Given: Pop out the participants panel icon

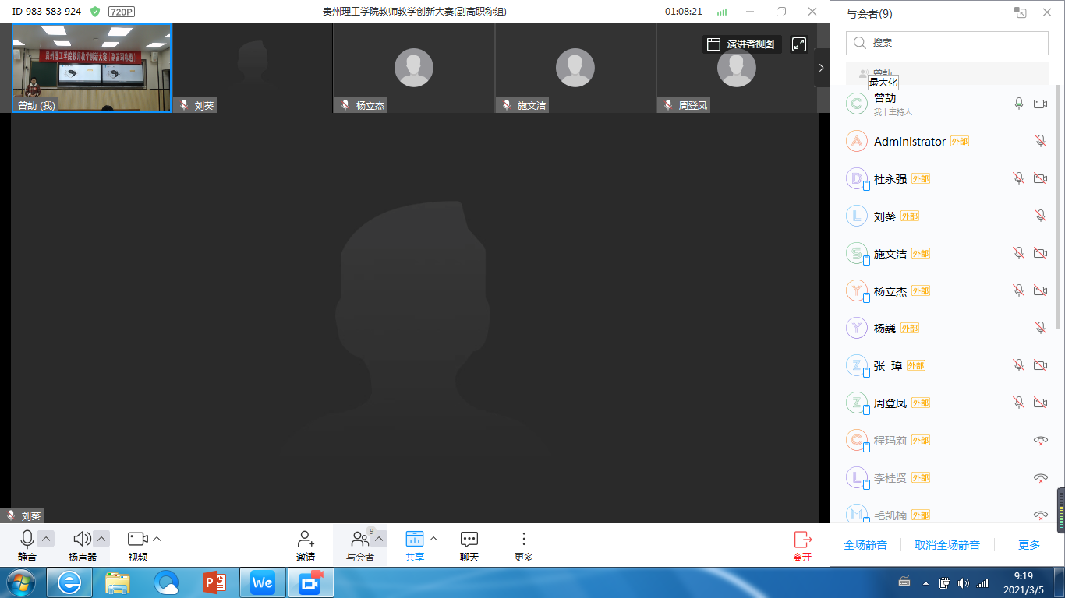Looking at the screenshot, I should click(1020, 12).
